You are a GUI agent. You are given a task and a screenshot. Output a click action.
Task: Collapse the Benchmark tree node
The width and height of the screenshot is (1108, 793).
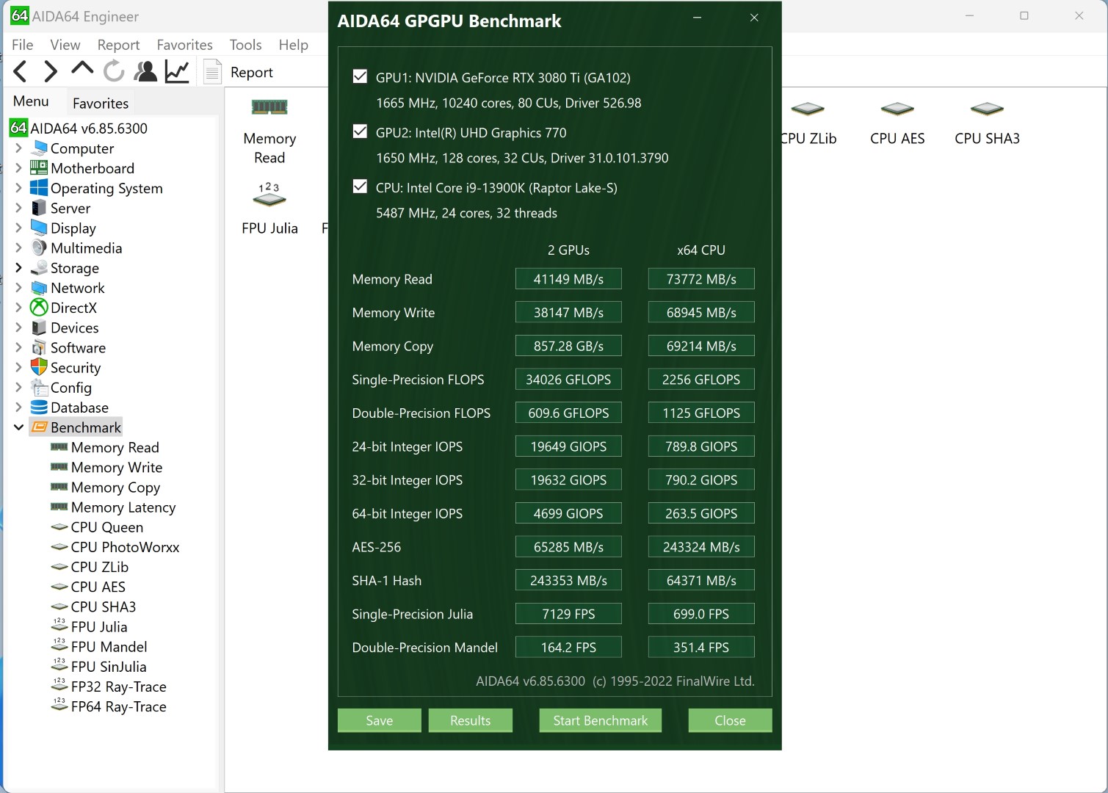[x=18, y=427]
